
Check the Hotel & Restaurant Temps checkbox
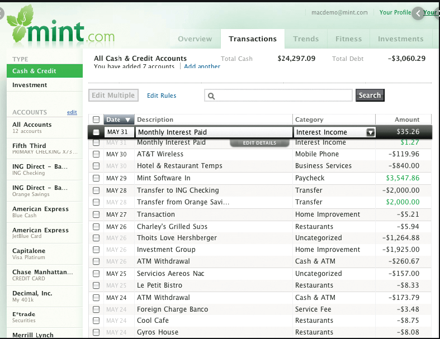point(96,166)
